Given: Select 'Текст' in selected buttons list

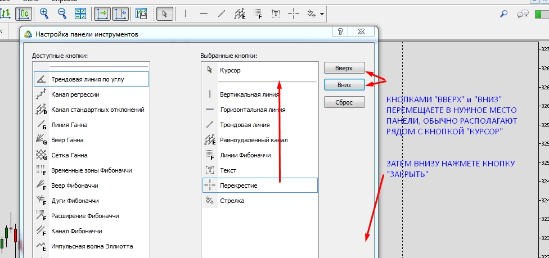Looking at the screenshot, I should (260, 170).
